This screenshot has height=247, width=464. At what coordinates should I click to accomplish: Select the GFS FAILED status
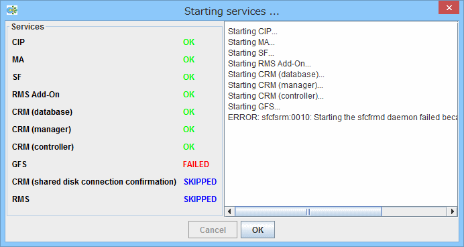(196, 164)
